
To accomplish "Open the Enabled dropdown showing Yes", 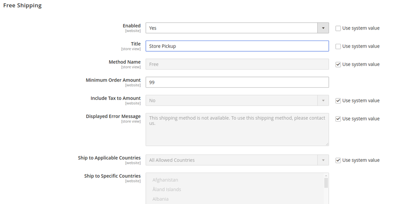I will [232, 28].
